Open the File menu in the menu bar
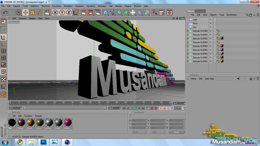260x146 pixels. (x=3, y=6)
